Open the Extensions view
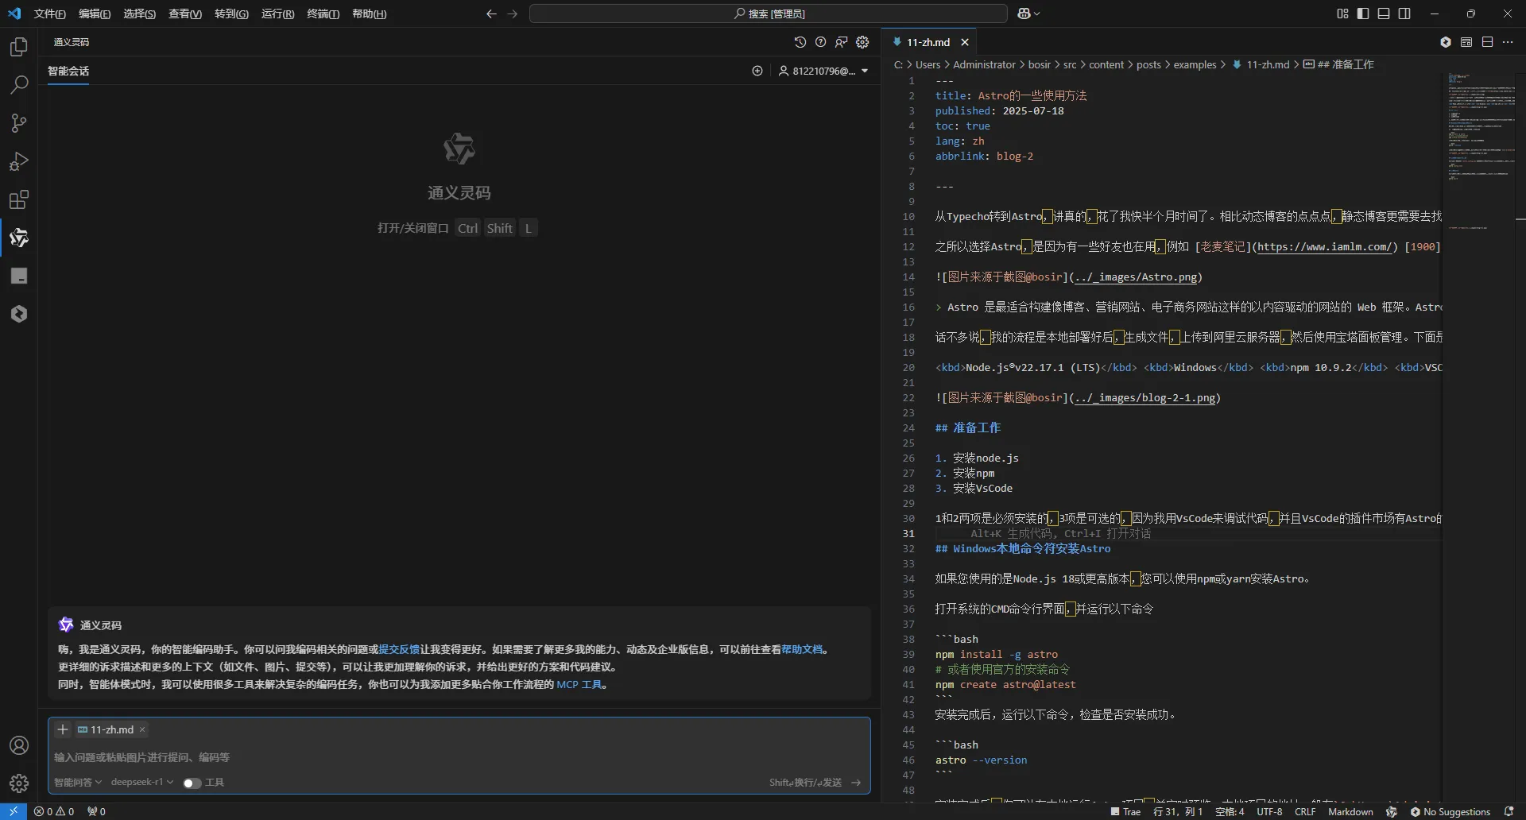This screenshot has width=1526, height=820. (19, 199)
